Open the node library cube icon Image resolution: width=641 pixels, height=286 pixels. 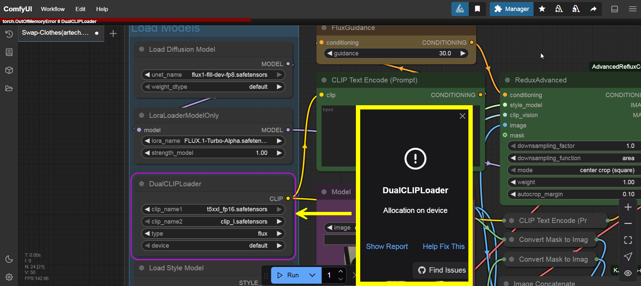tap(9, 70)
